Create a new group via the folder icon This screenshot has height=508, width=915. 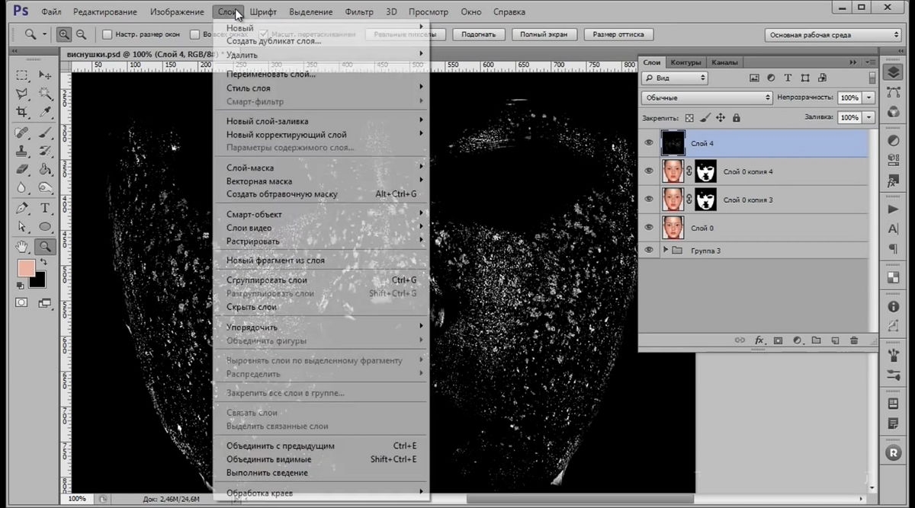click(816, 340)
